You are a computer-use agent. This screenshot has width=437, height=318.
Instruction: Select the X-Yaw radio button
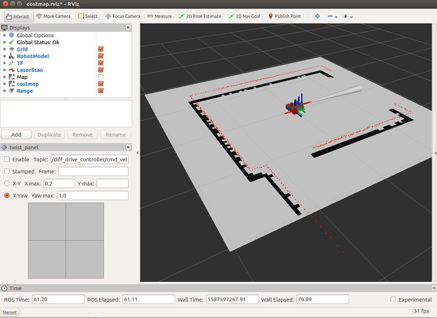tap(7, 195)
